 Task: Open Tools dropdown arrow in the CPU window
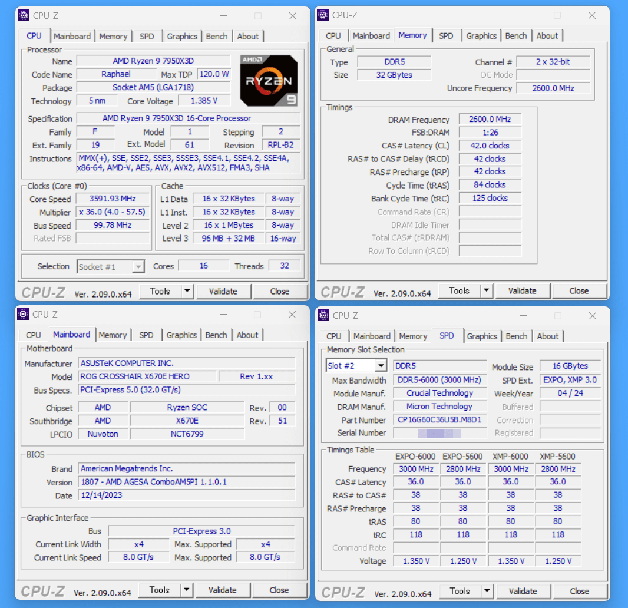[187, 291]
